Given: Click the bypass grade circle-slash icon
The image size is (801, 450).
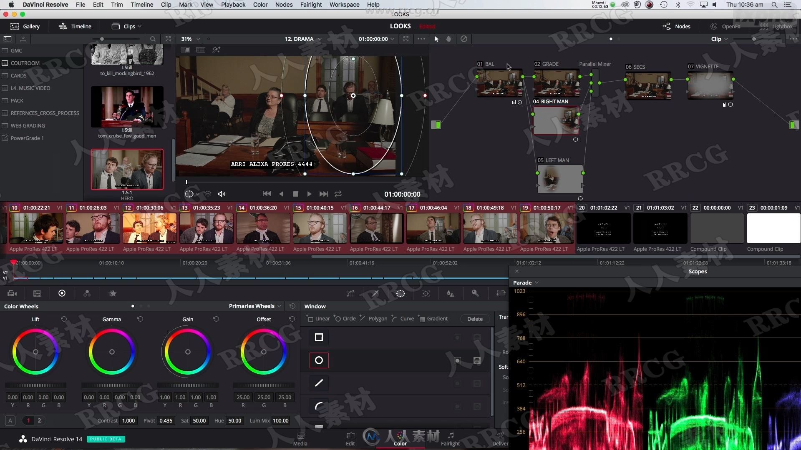Looking at the screenshot, I should point(463,39).
